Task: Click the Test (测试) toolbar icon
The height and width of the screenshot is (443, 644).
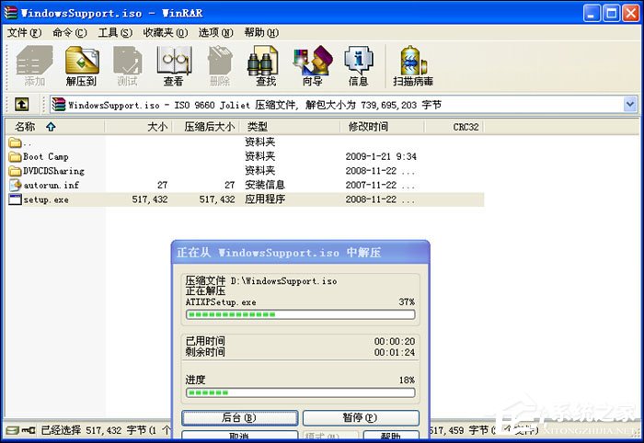Action: tap(127, 65)
